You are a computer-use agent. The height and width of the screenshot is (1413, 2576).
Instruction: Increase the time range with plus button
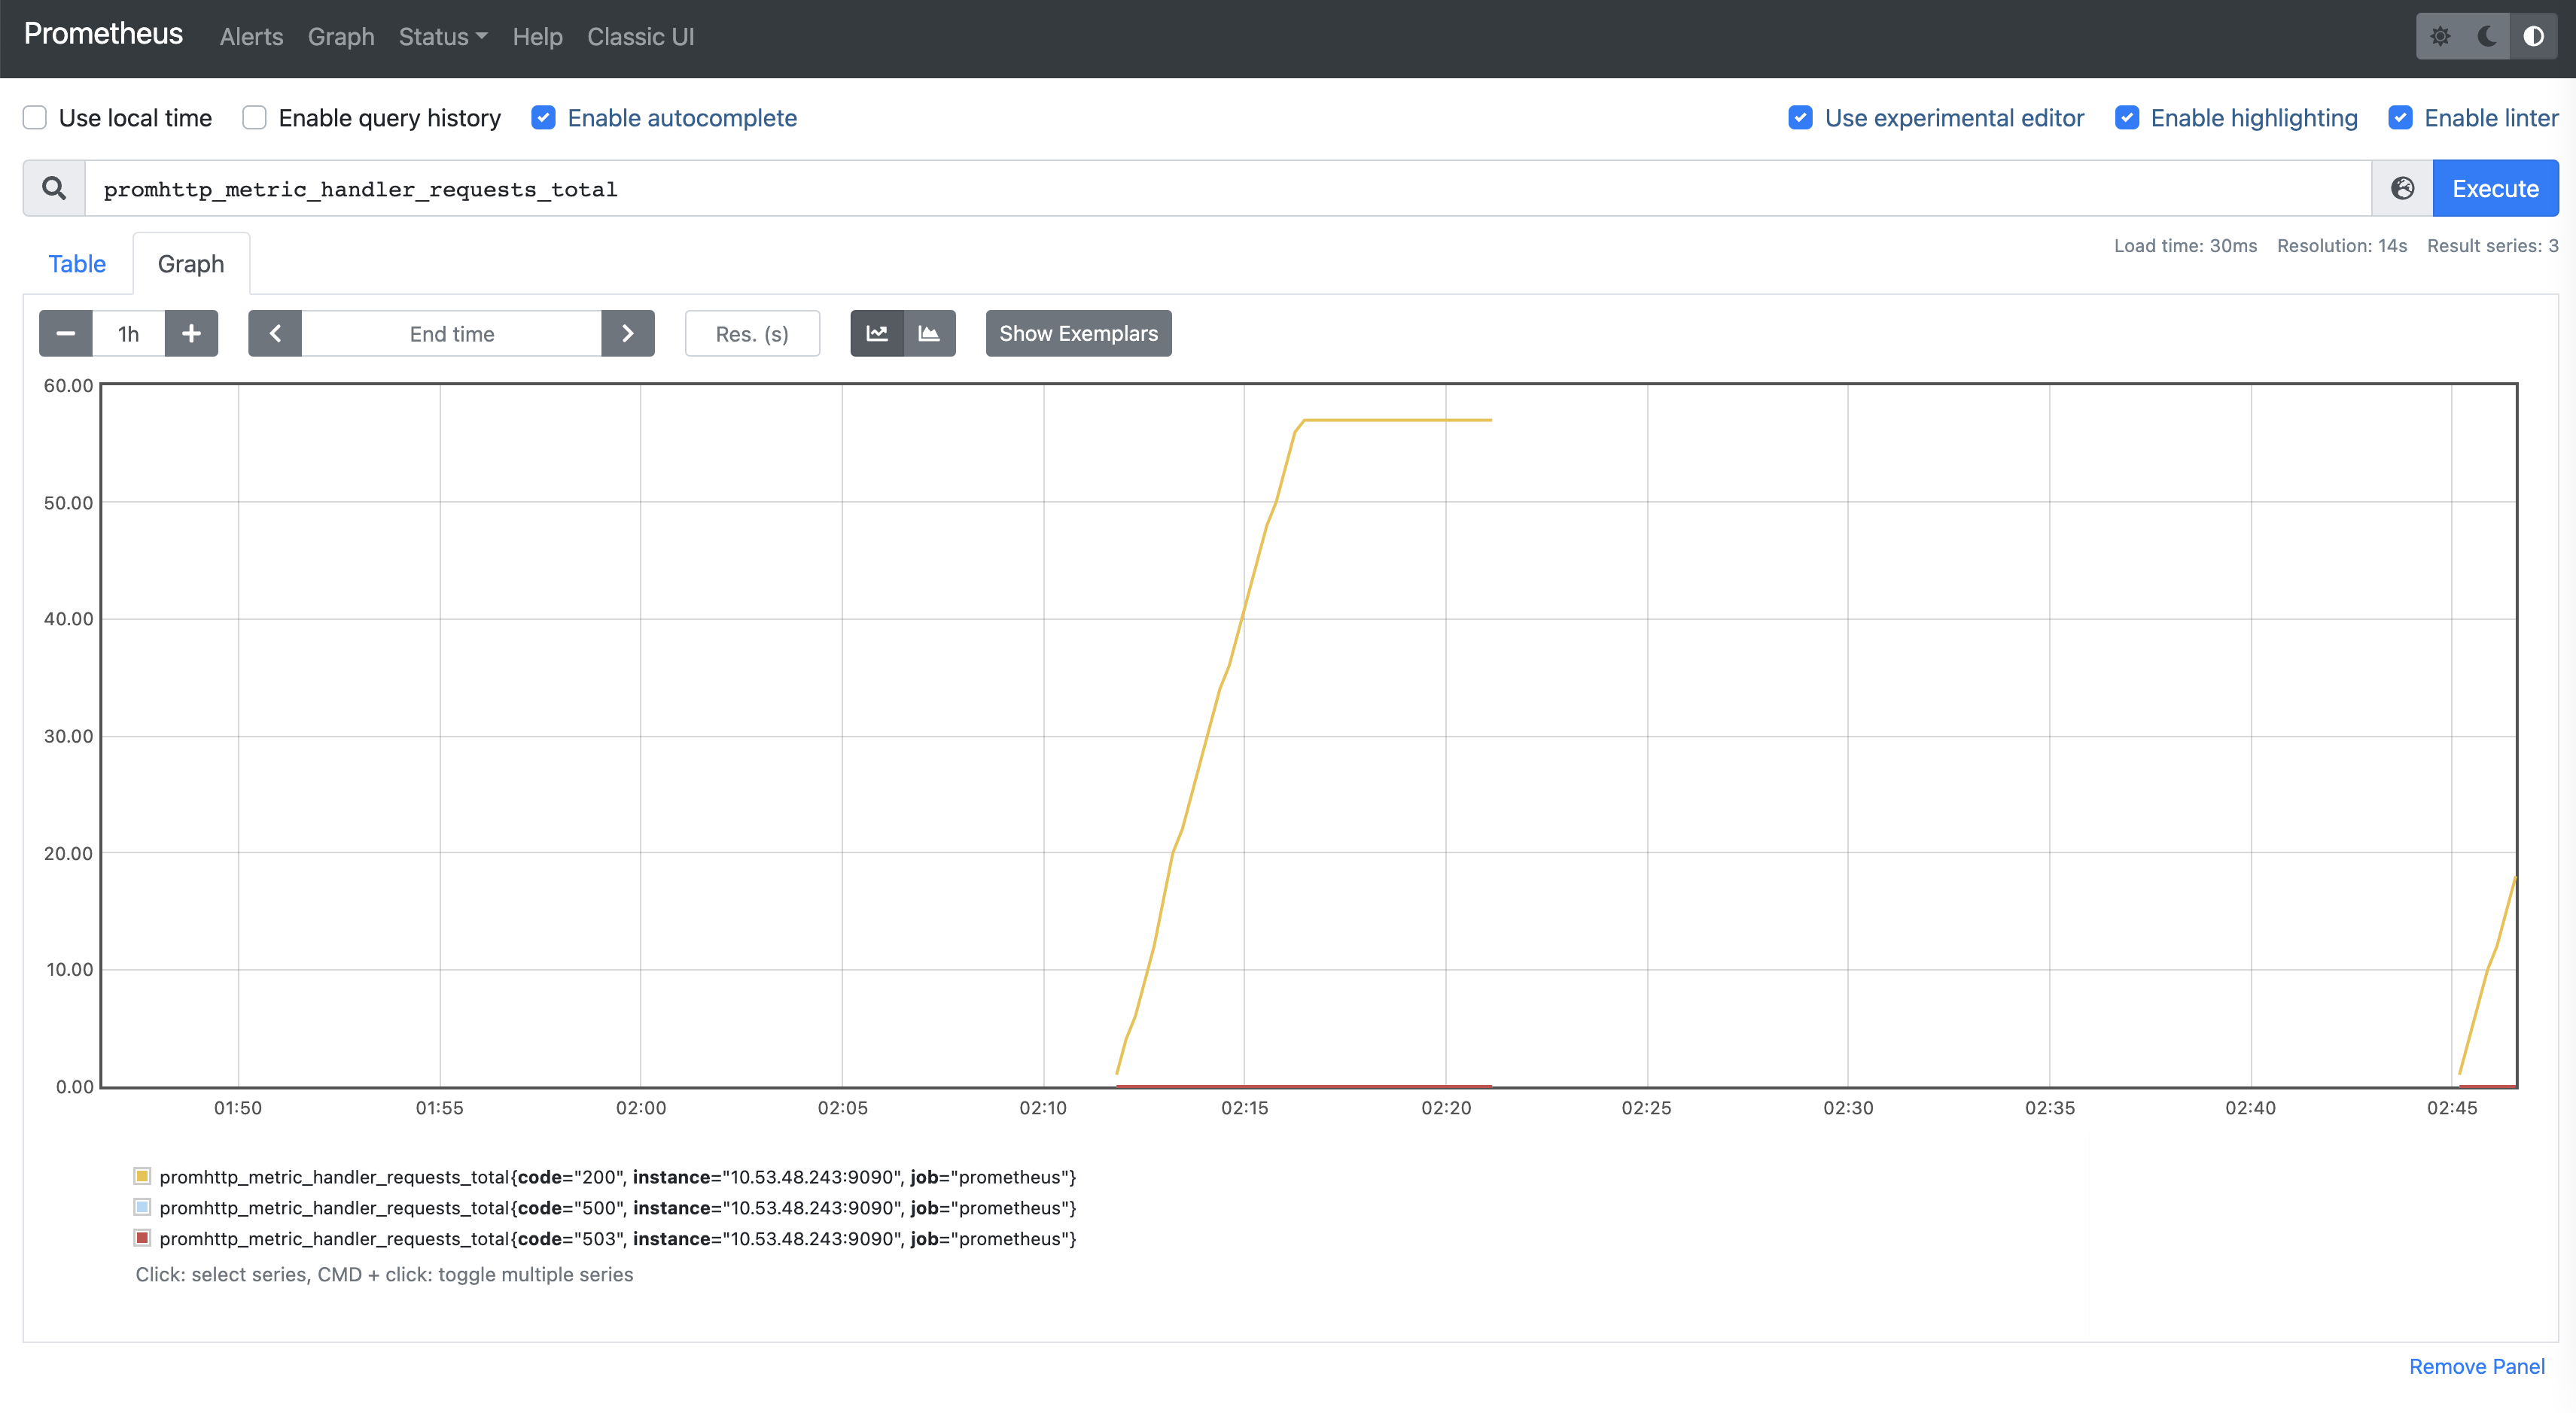191,333
